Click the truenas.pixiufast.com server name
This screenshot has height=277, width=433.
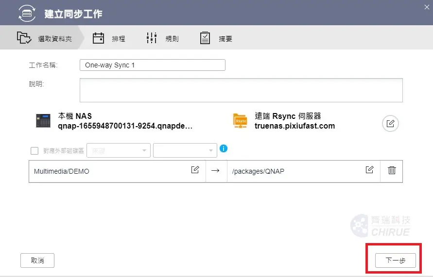(294, 126)
